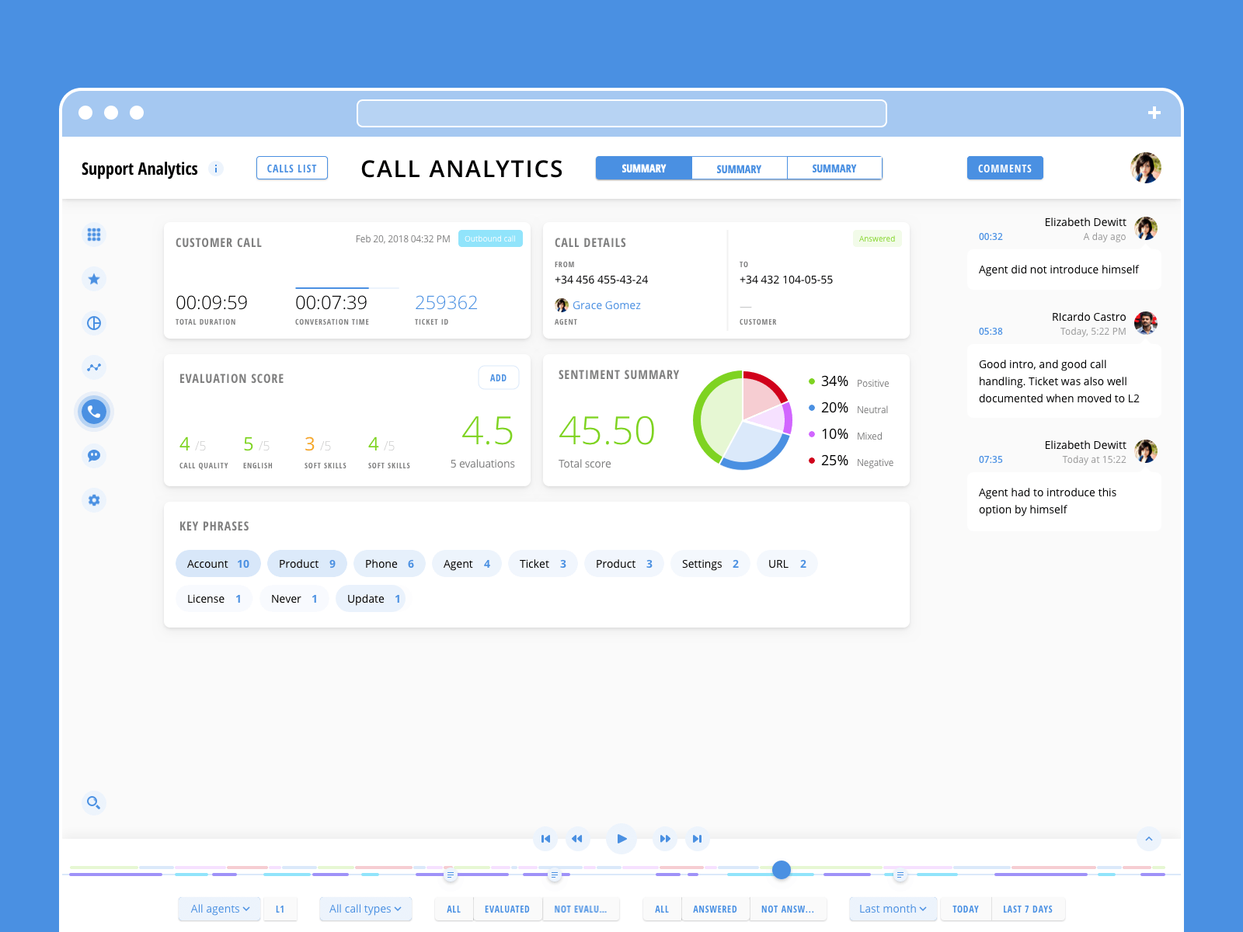This screenshot has height=932, width=1243.
Task: Open the chat messages icon in sidebar
Action: (x=94, y=456)
